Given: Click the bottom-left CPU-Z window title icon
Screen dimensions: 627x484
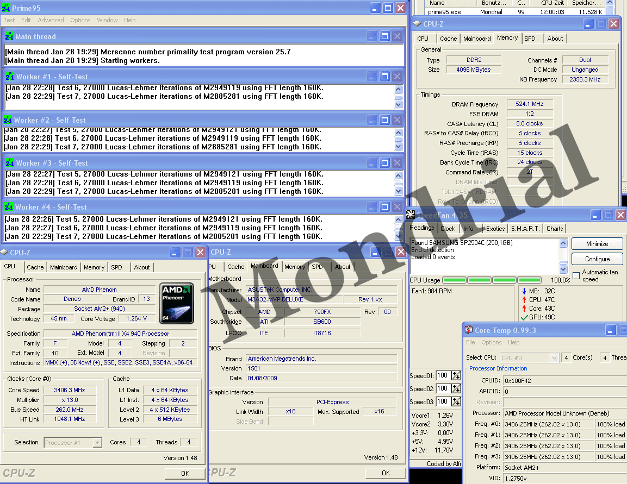Looking at the screenshot, I should 4,252.
